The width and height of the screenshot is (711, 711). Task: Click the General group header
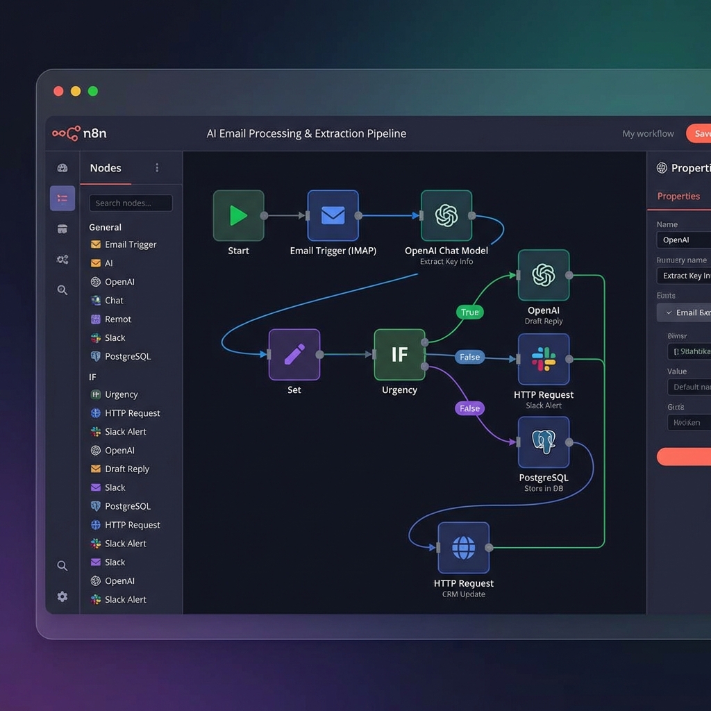[x=106, y=227]
